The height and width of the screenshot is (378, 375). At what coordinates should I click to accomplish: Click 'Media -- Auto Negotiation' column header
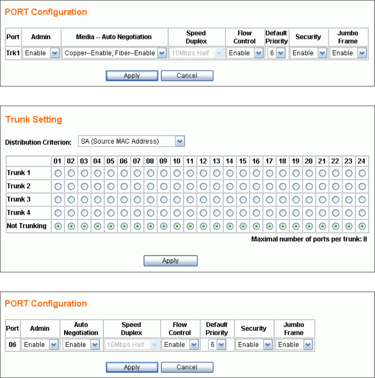(x=114, y=37)
